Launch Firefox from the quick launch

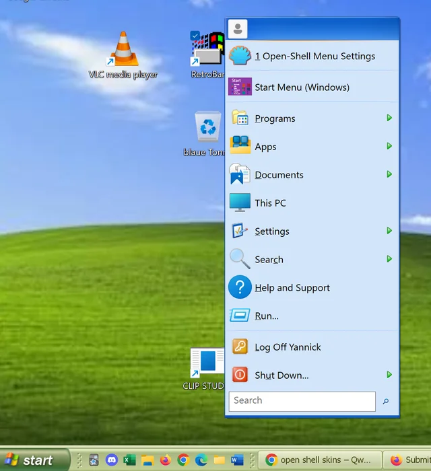click(x=165, y=460)
